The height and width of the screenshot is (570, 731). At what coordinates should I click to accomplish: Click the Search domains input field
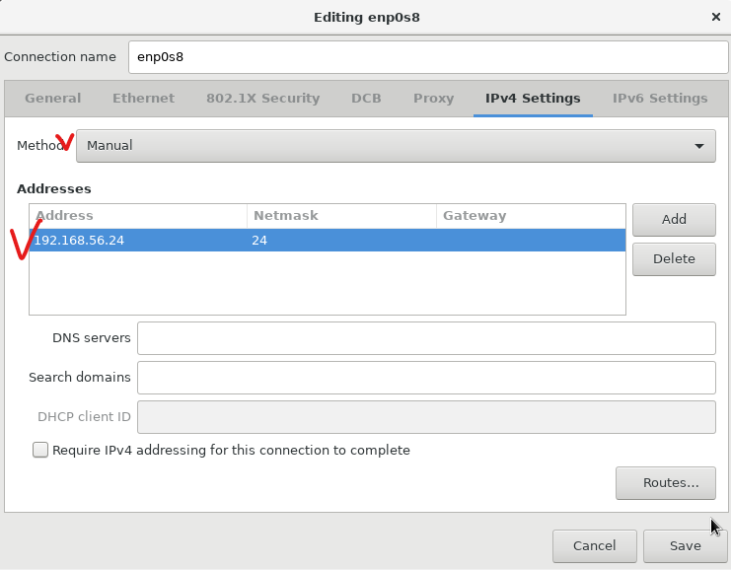point(426,378)
